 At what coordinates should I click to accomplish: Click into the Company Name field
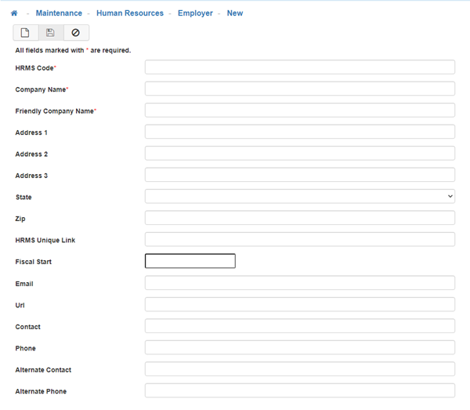299,89
